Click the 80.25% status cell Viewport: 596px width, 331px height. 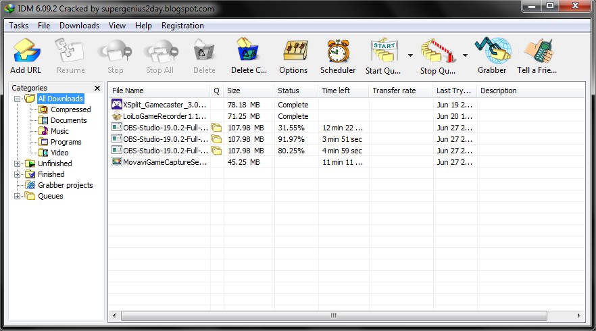pos(291,151)
